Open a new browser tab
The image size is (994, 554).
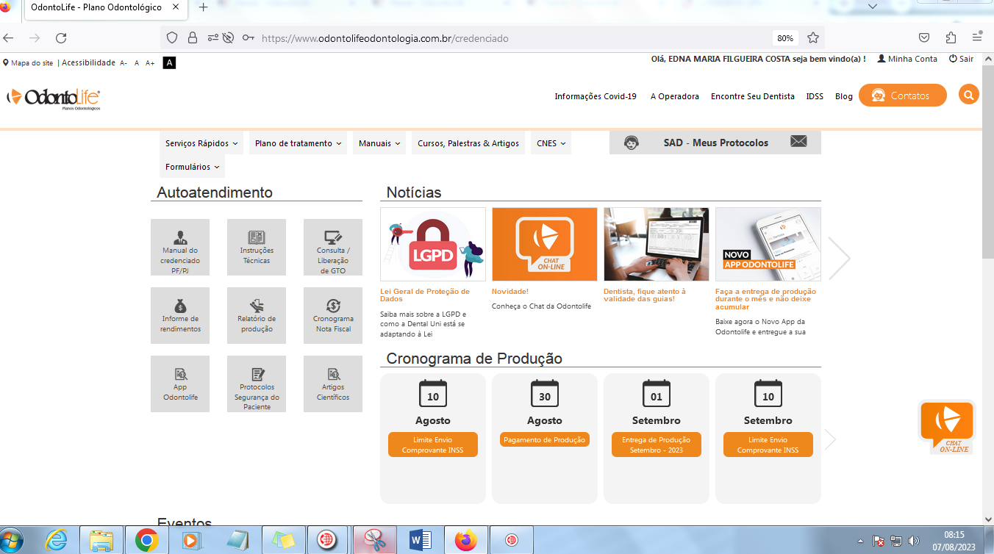pos(204,7)
